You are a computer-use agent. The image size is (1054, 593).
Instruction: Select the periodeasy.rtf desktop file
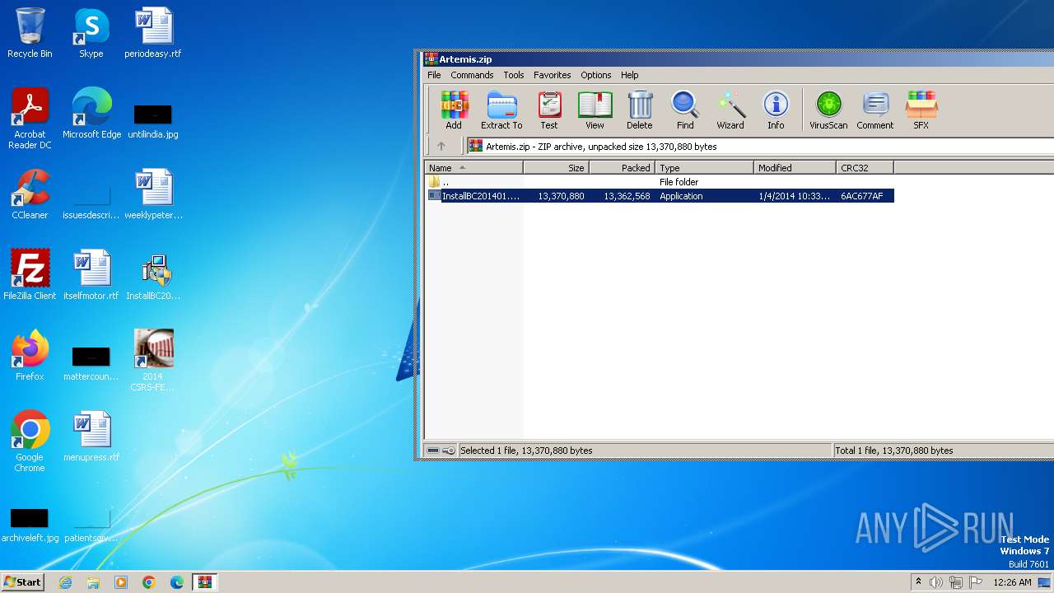pyautogui.click(x=153, y=34)
